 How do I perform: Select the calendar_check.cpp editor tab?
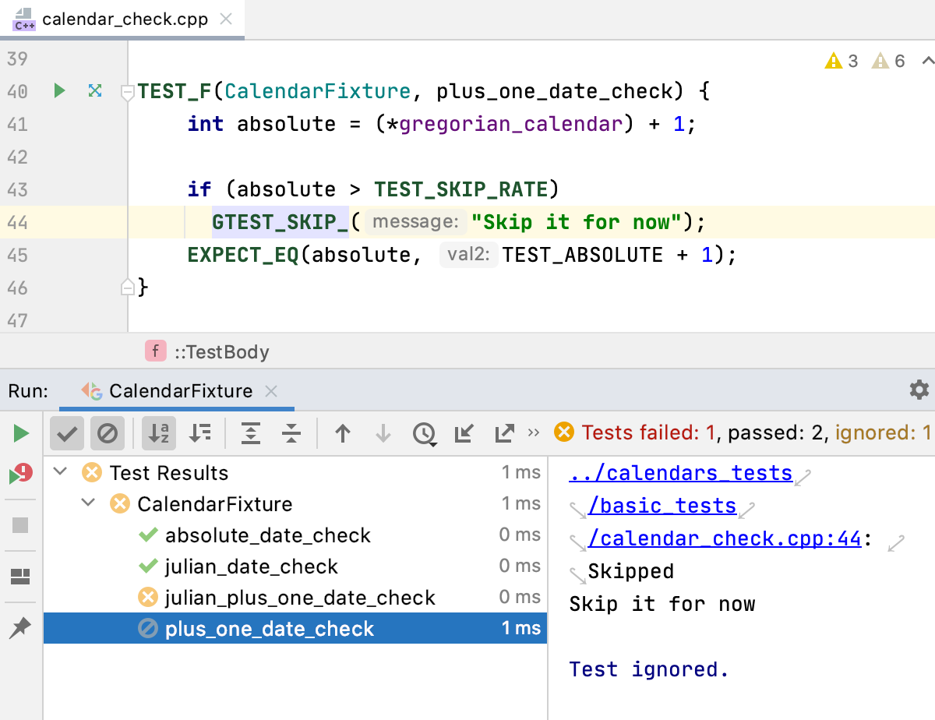[122, 19]
